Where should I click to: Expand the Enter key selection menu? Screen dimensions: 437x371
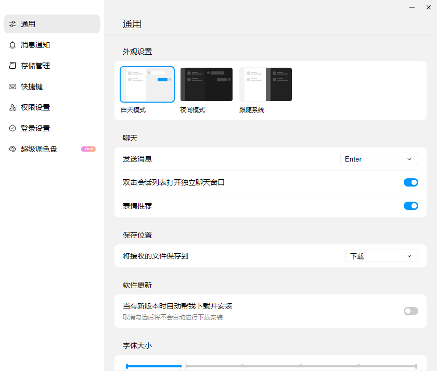(x=379, y=158)
